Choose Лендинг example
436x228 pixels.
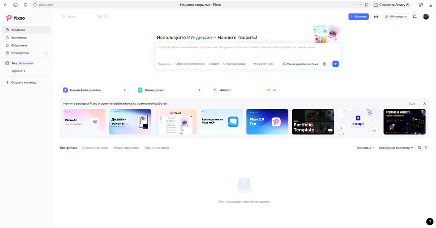coord(214,64)
